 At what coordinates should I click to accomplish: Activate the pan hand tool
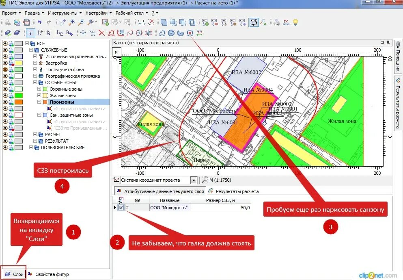[x=62, y=22]
